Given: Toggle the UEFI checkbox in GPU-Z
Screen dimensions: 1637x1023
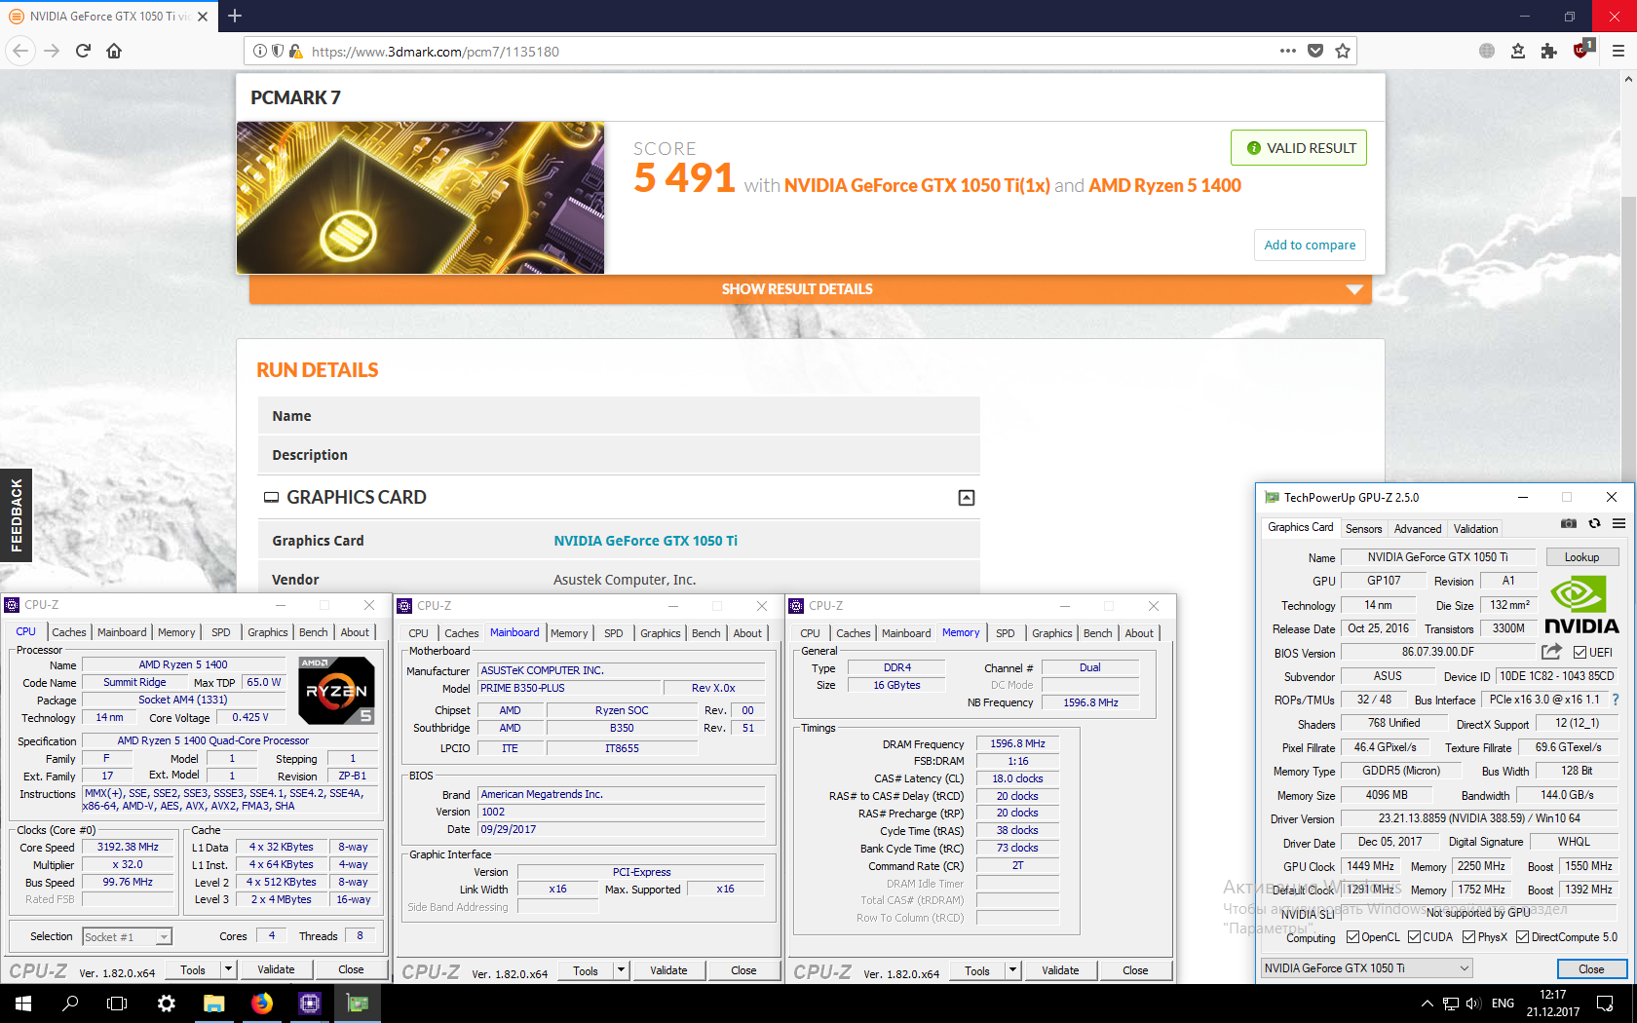Looking at the screenshot, I should tap(1580, 653).
